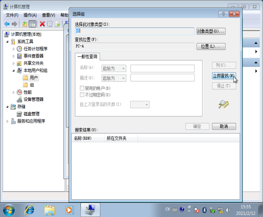Click 所在文件夹 column header
The image size is (263, 217).
click(x=121, y=138)
